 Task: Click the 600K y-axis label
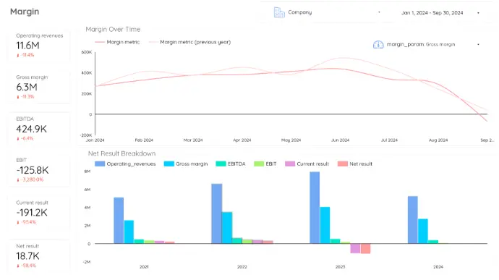(x=87, y=52)
